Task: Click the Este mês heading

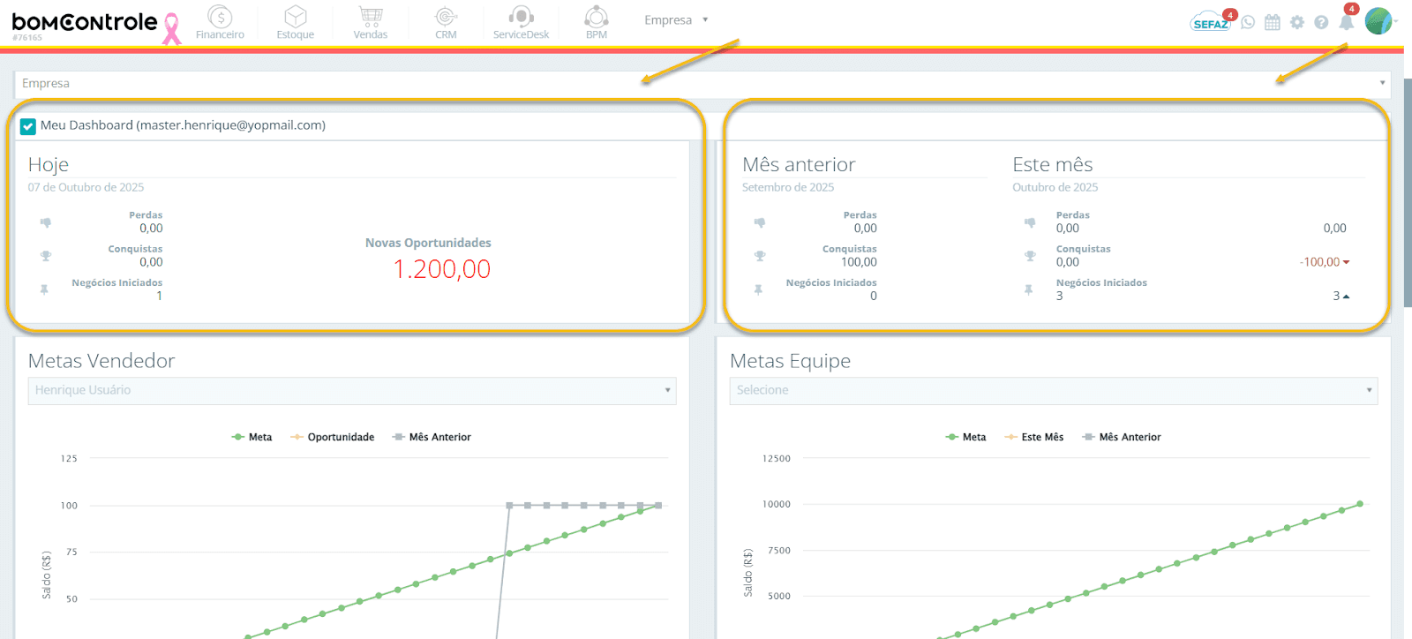Action: (1053, 165)
